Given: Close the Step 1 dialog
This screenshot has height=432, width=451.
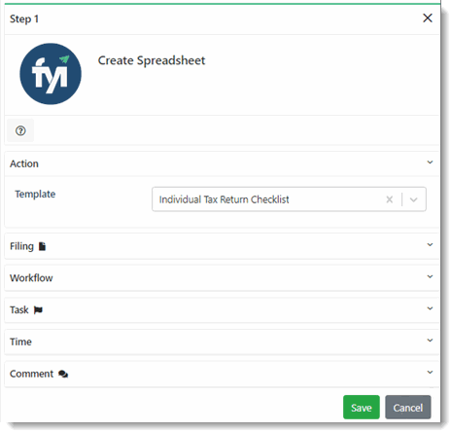Looking at the screenshot, I should tap(428, 18).
